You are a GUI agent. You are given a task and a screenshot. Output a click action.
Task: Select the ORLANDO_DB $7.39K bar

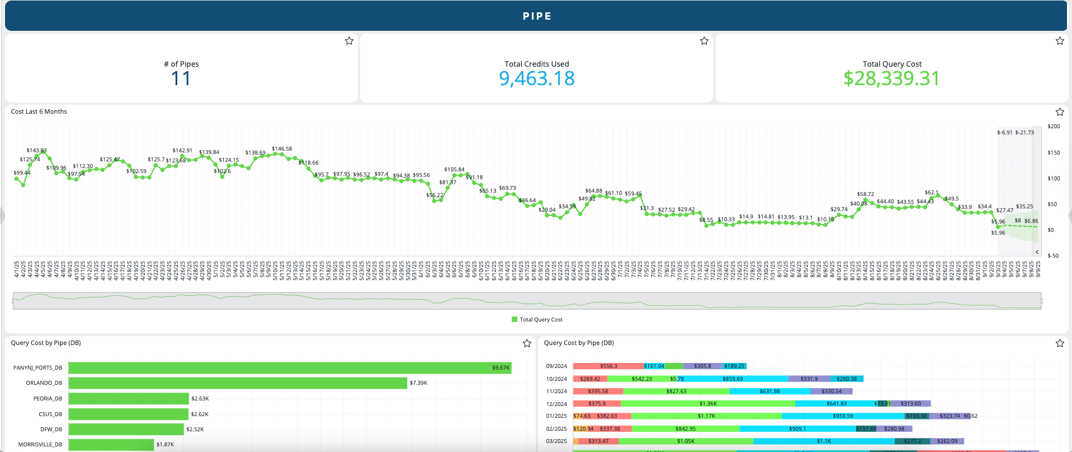click(237, 383)
